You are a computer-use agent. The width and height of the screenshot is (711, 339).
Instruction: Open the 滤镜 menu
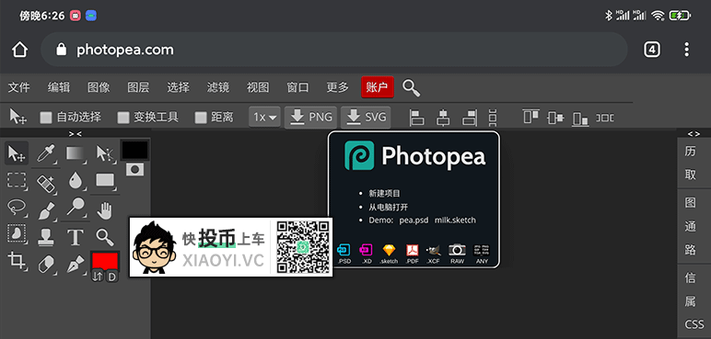pyautogui.click(x=218, y=87)
